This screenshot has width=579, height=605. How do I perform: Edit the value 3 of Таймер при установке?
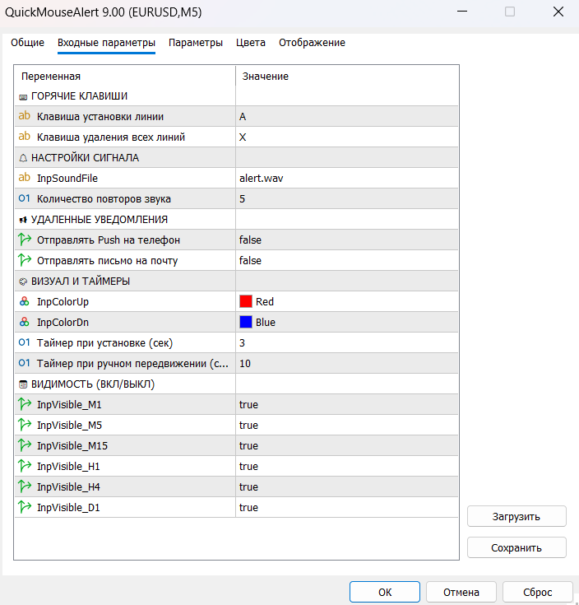click(347, 342)
